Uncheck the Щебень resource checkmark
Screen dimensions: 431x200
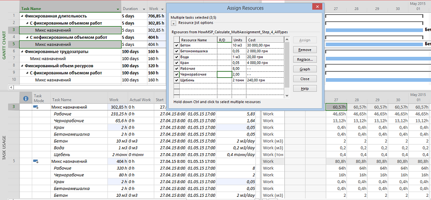pyautogui.click(x=176, y=80)
